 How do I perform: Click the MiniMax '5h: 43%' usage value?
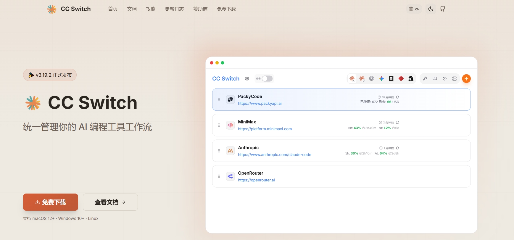coord(355,128)
